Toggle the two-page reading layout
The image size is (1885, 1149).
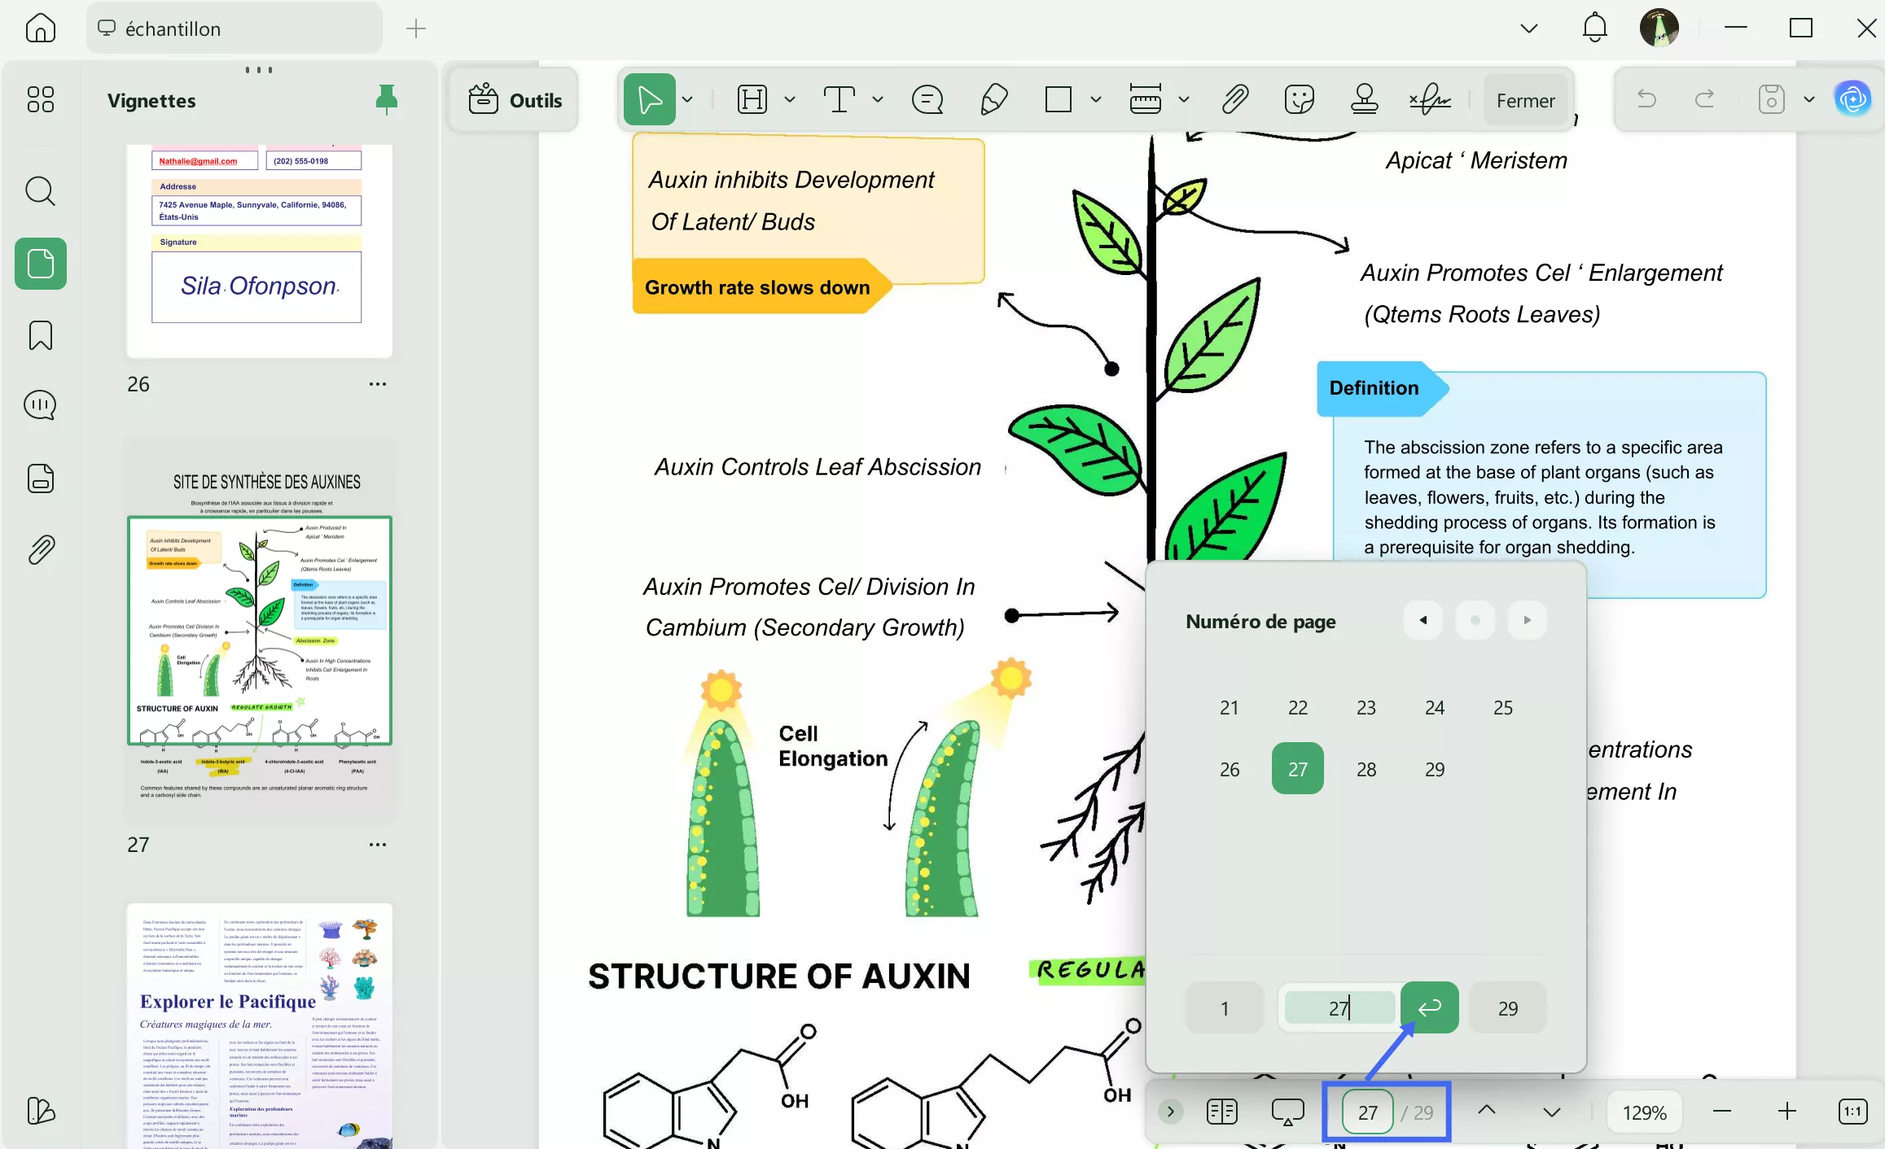(x=1221, y=1111)
